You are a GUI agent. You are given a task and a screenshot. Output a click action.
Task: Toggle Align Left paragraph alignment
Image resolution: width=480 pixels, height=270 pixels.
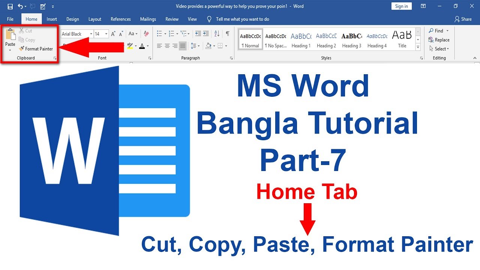pos(159,46)
